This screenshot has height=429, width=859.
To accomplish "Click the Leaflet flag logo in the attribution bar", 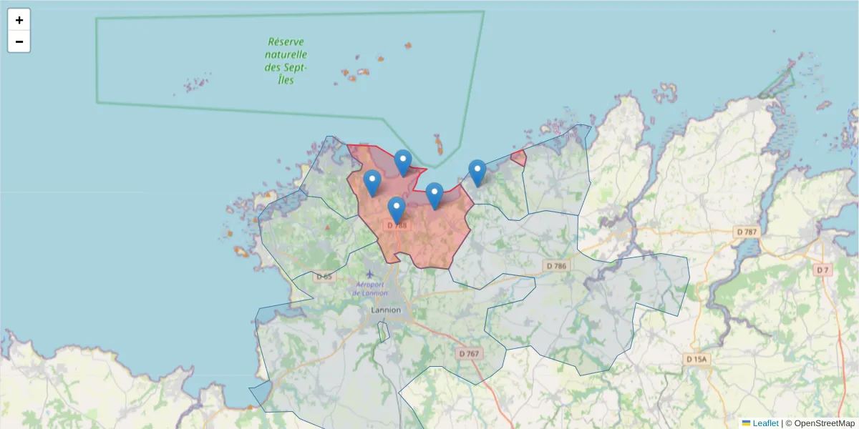I will [x=747, y=423].
